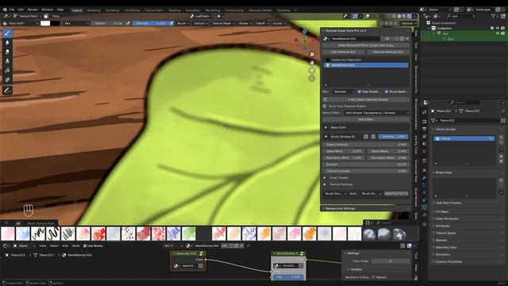
Task: Click the Strength slider in header
Action: point(151,23)
